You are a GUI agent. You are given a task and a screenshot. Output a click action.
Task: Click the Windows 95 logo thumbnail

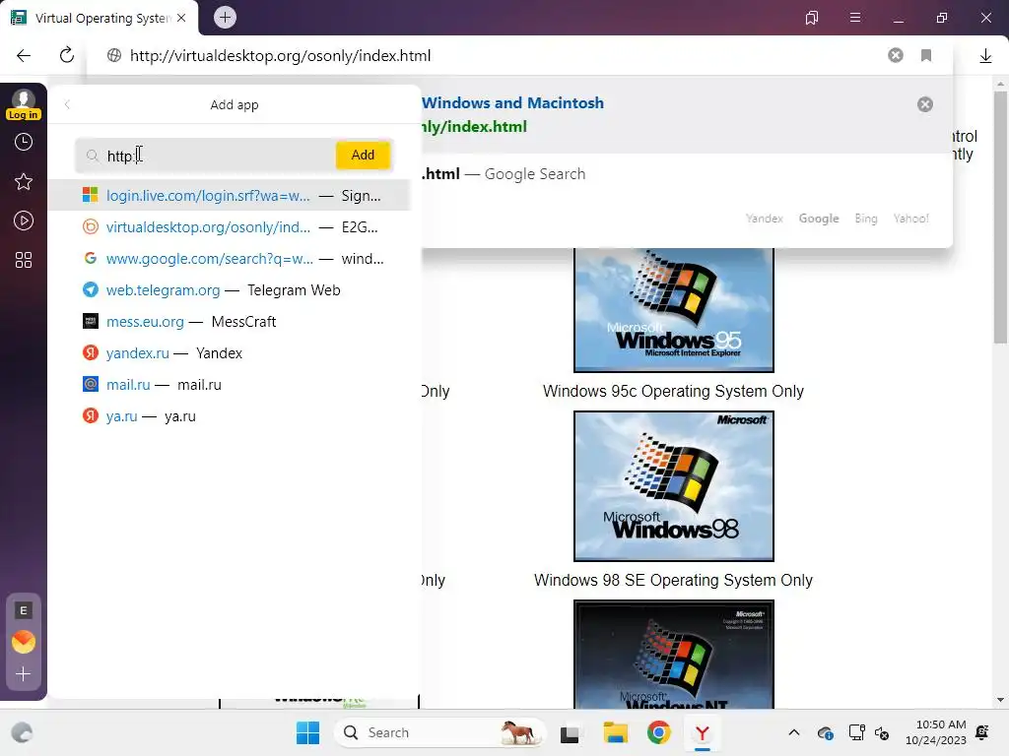pos(674,310)
